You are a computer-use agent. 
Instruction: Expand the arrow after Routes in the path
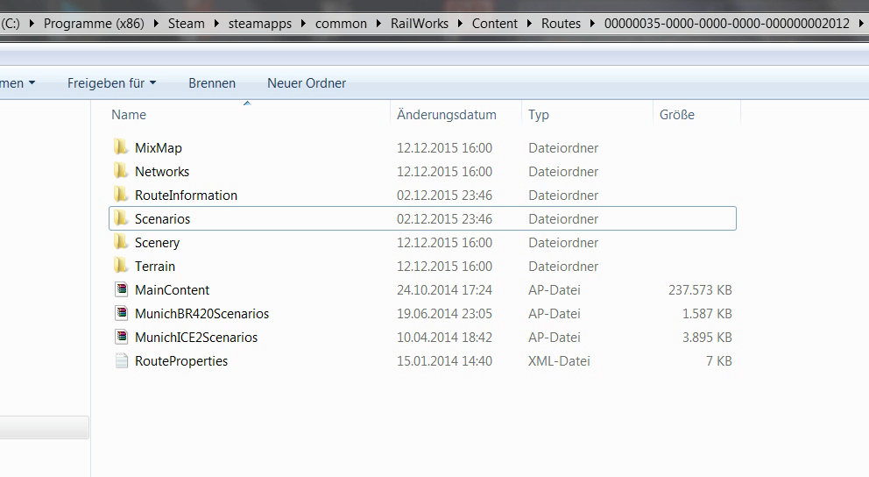[x=593, y=24]
